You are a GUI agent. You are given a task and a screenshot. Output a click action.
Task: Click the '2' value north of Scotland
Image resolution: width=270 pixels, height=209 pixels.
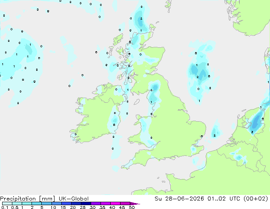[x=141, y=18]
